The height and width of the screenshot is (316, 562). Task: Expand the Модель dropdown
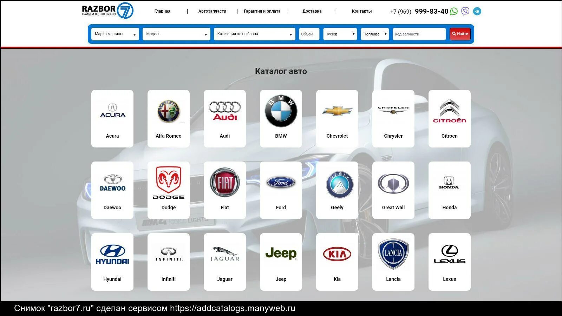pos(176,34)
